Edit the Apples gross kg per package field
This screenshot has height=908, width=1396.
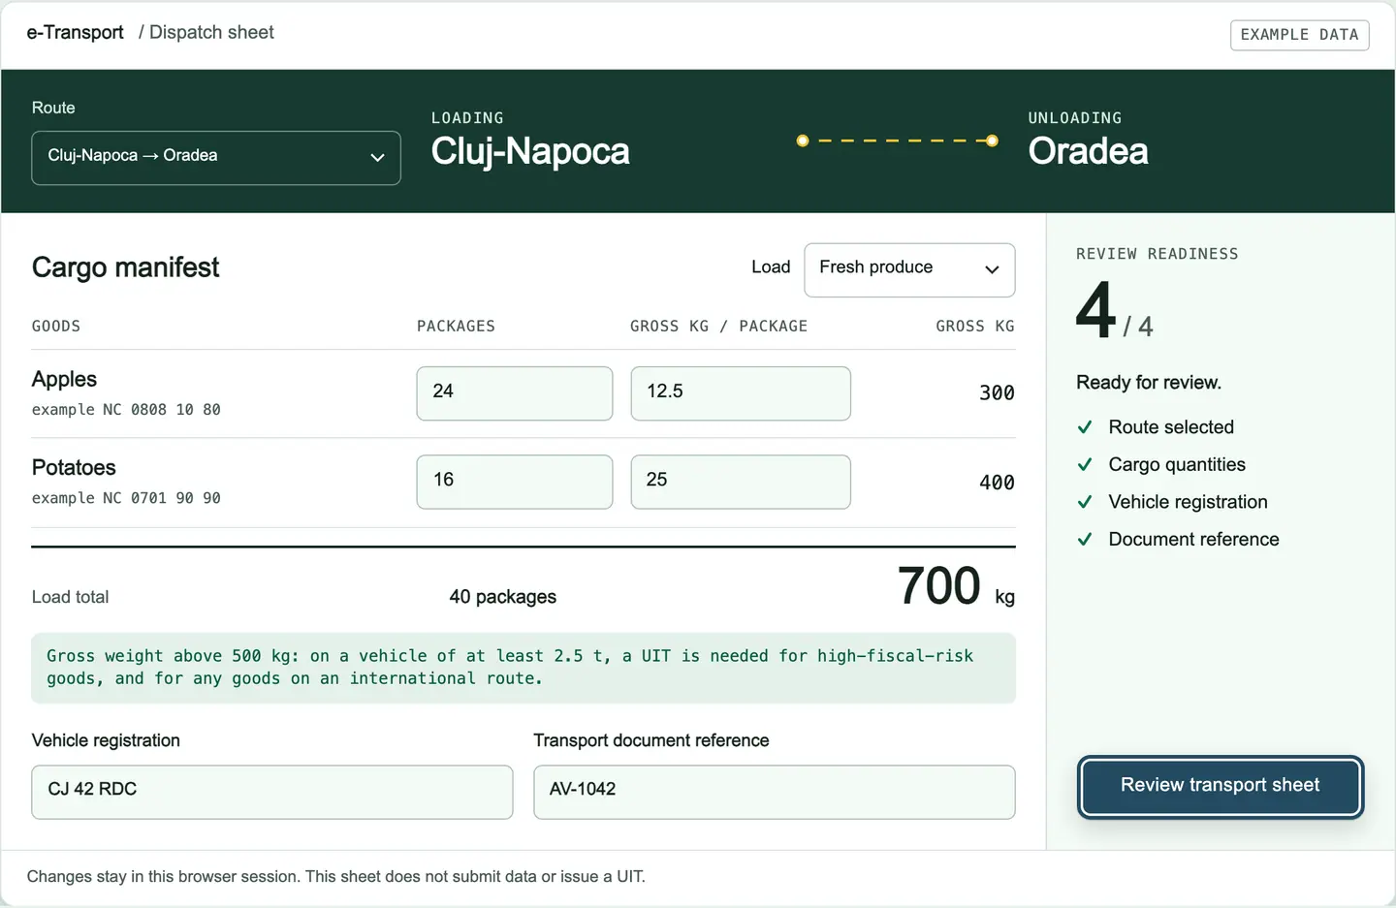click(x=741, y=393)
